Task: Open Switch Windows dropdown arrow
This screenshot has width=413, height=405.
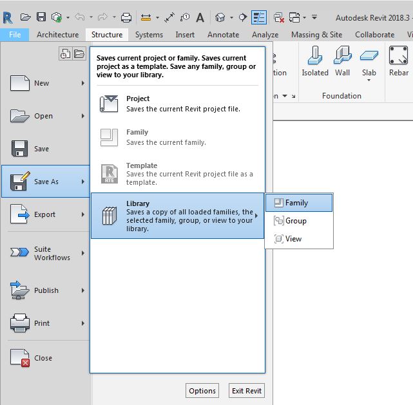Action: (x=304, y=17)
